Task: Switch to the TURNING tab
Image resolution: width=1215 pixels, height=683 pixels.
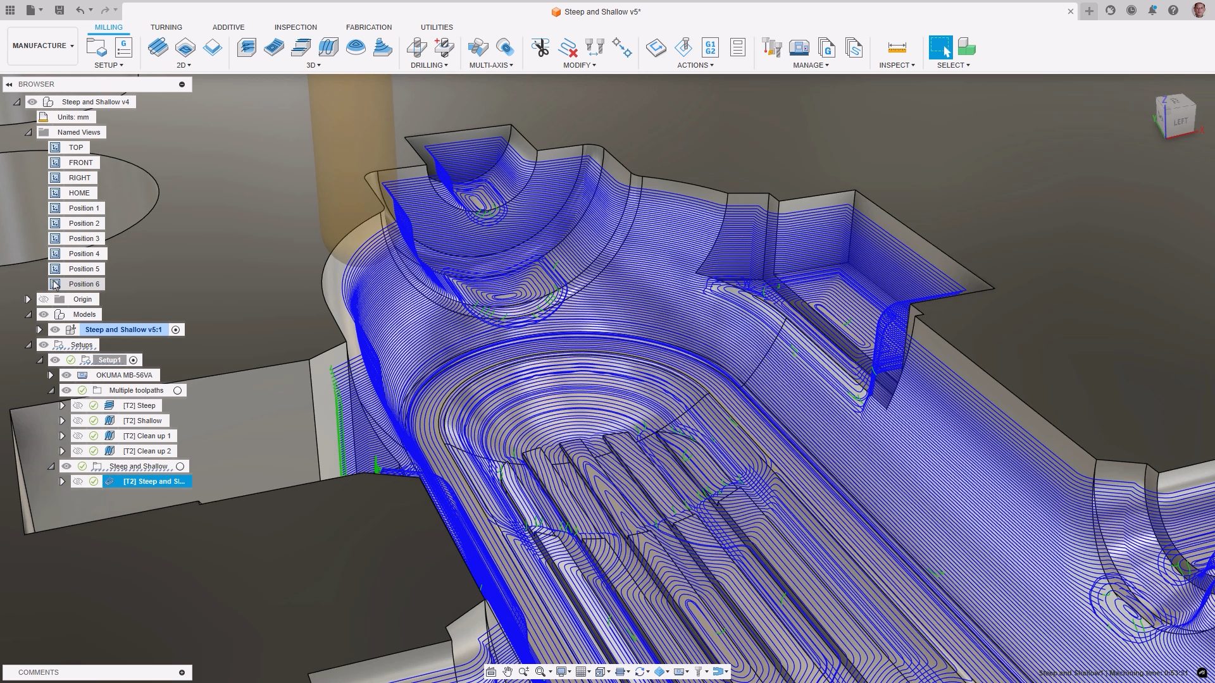Action: point(166,27)
